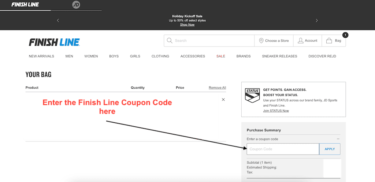
Task: Click the Finish Line tab logo in top bar
Action: [x=25, y=4]
